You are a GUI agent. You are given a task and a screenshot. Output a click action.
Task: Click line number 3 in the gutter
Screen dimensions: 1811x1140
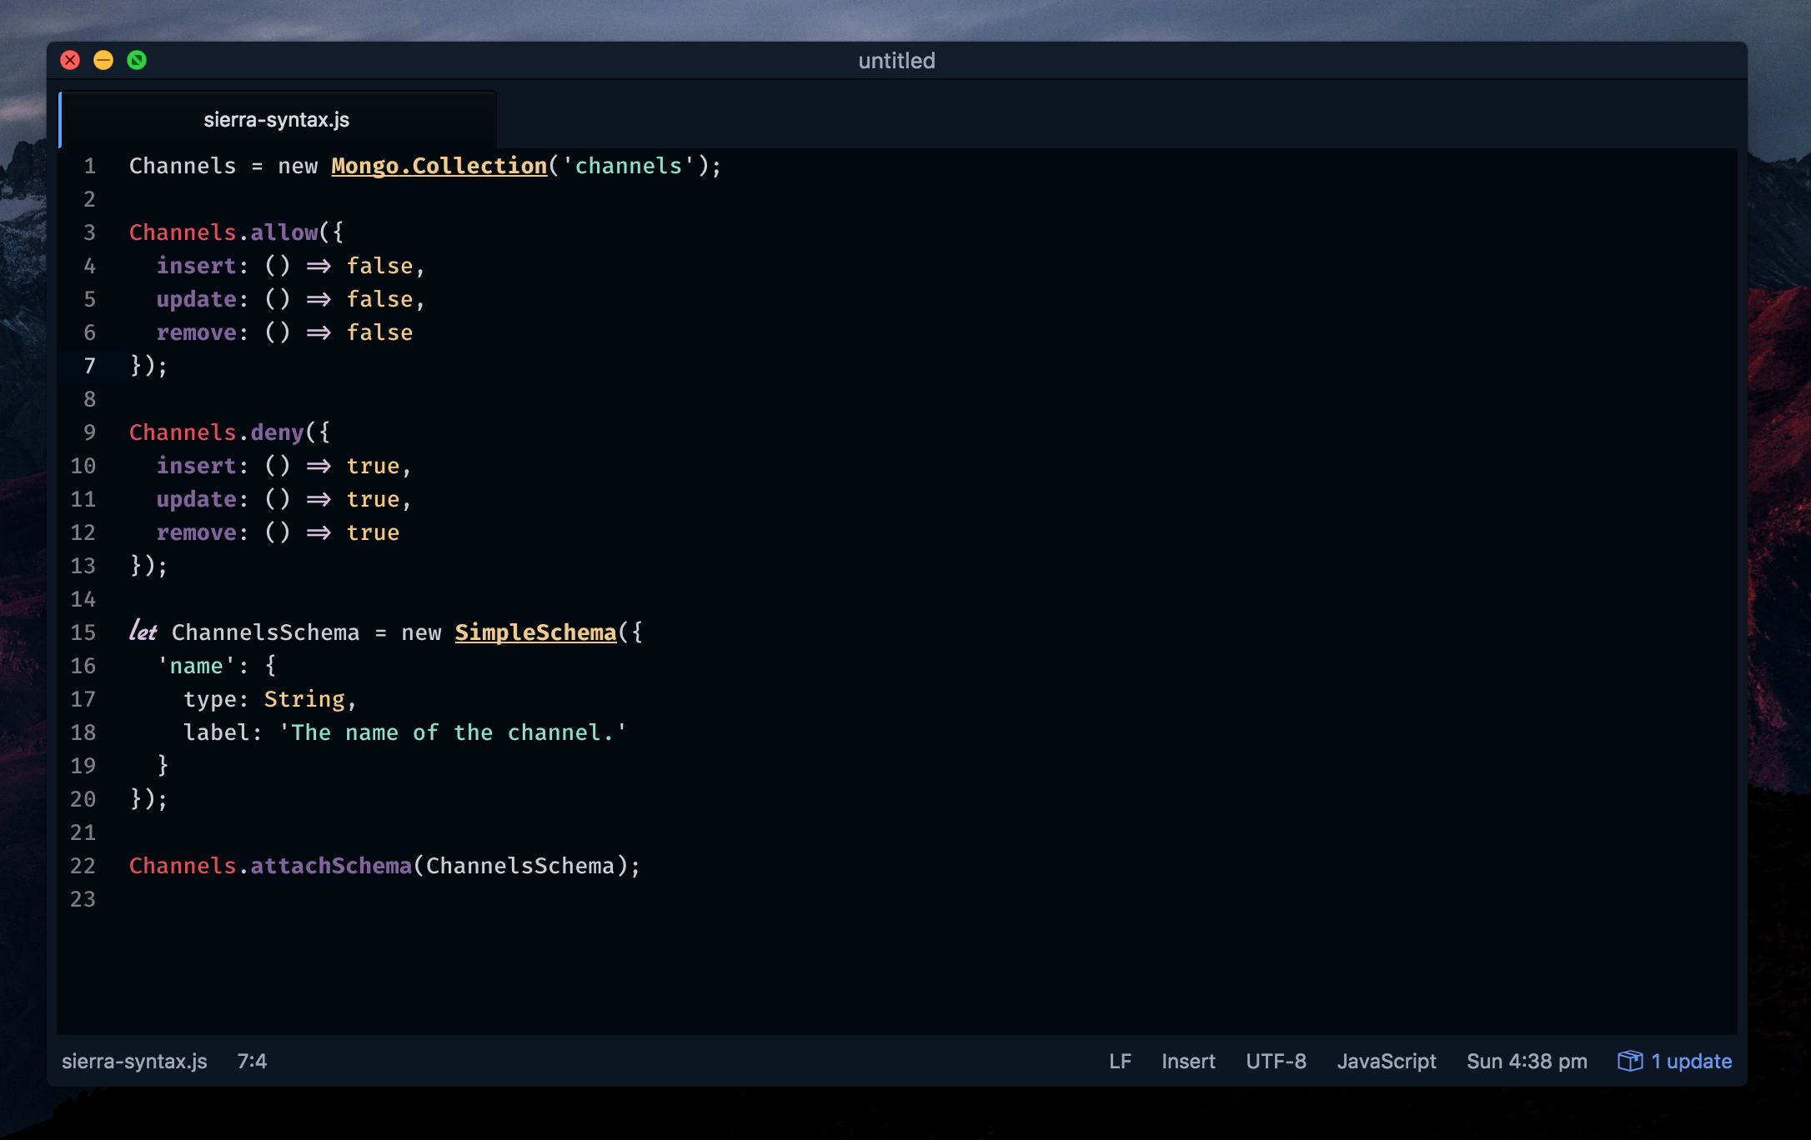[89, 232]
